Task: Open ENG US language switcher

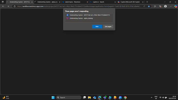Action: (156, 97)
